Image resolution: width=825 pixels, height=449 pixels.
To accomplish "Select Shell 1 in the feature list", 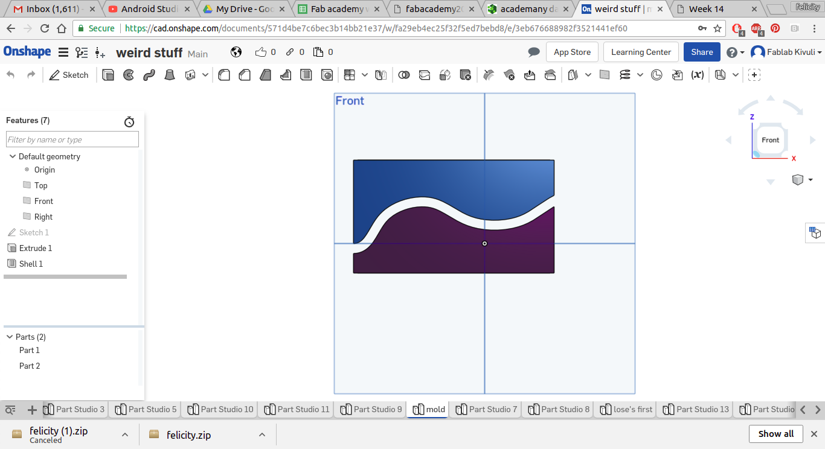I will coord(31,264).
